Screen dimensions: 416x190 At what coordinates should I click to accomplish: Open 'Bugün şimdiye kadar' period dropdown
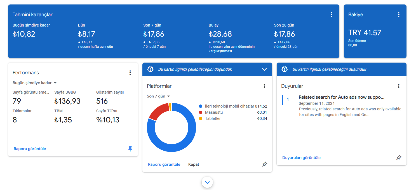[x=35, y=83]
